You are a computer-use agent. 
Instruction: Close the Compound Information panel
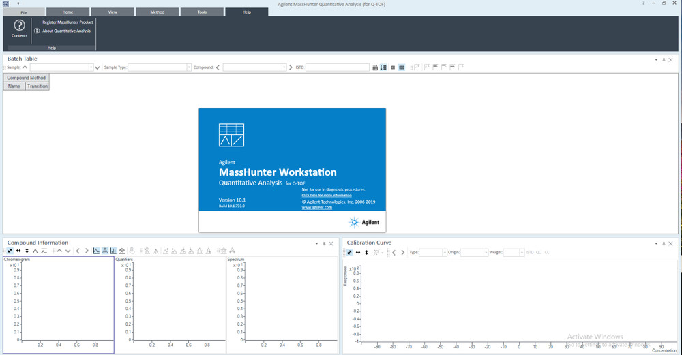tap(331, 244)
